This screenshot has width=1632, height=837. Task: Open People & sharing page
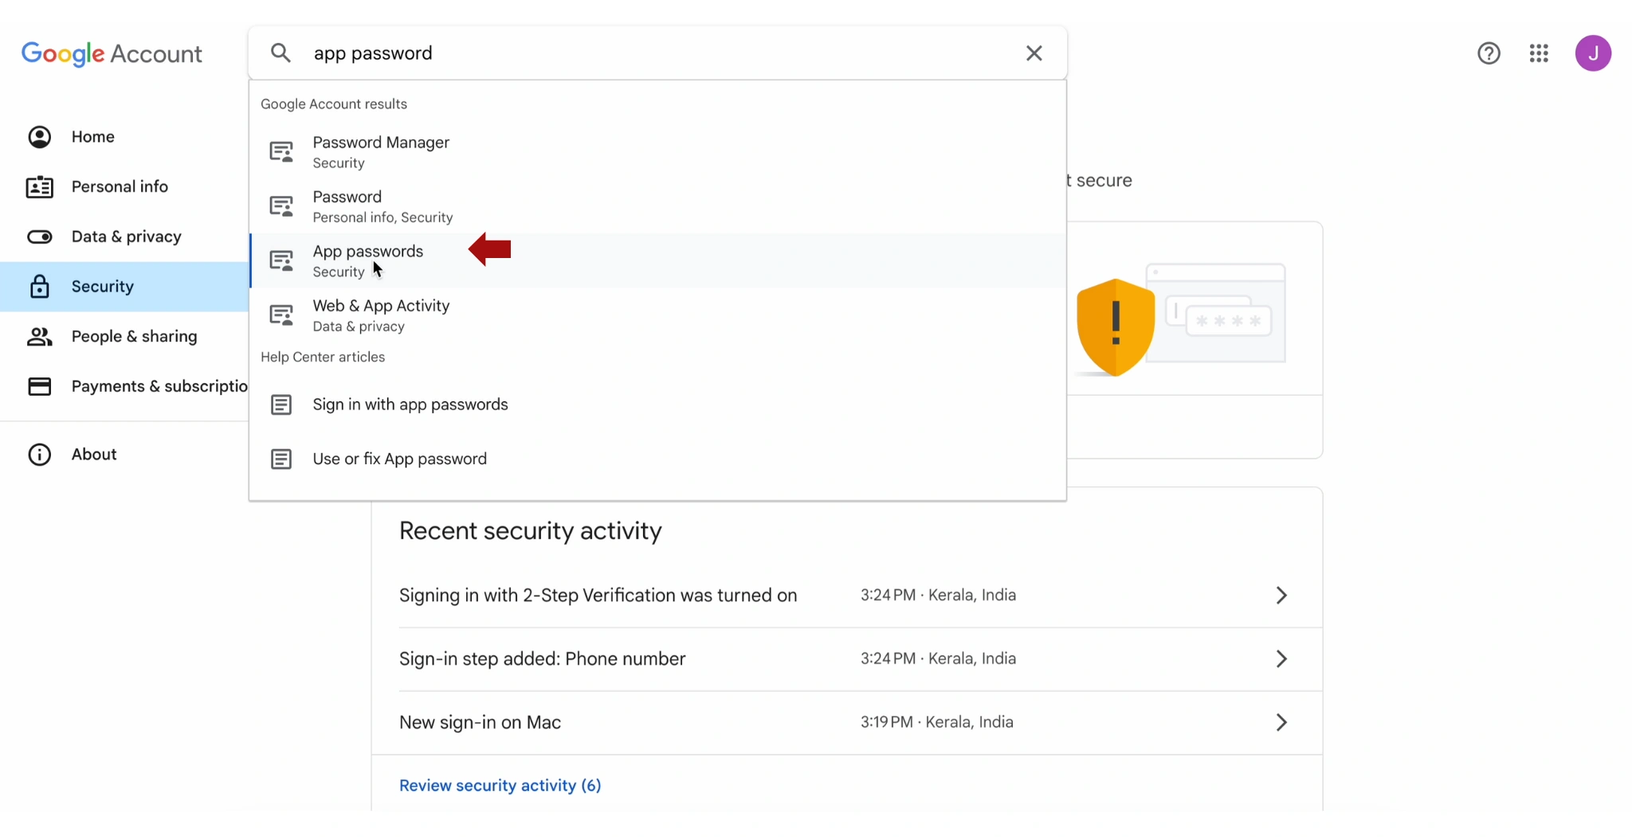(134, 336)
